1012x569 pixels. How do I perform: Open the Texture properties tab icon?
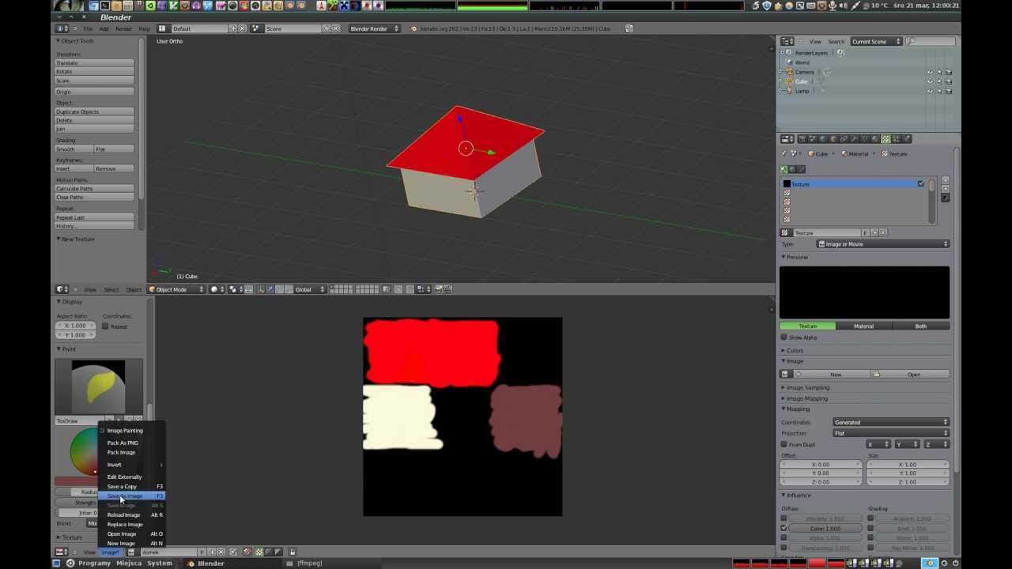pyautogui.click(x=885, y=139)
